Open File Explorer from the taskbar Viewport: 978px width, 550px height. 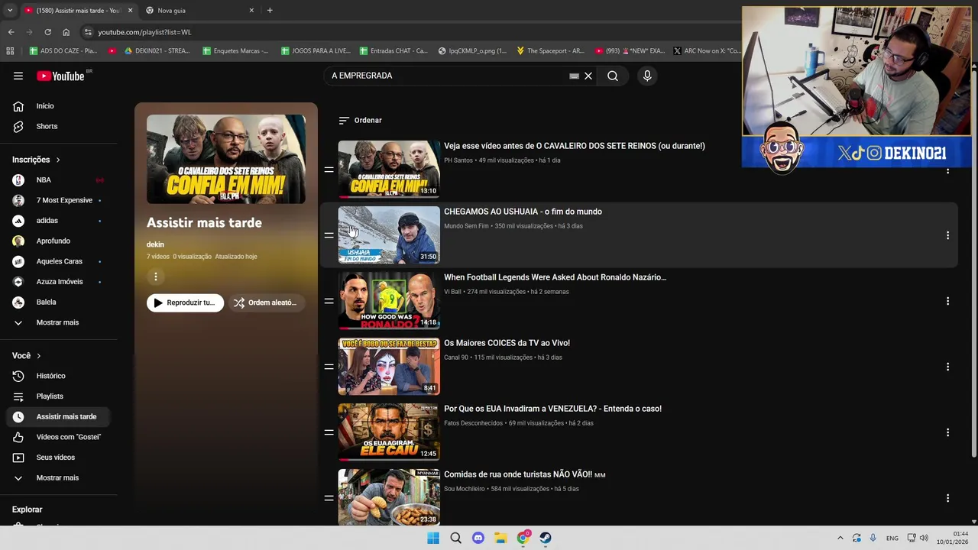500,538
